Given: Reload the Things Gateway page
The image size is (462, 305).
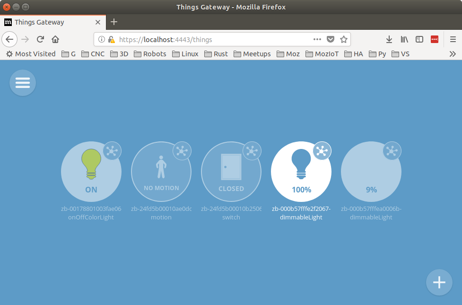Looking at the screenshot, I should [x=40, y=39].
